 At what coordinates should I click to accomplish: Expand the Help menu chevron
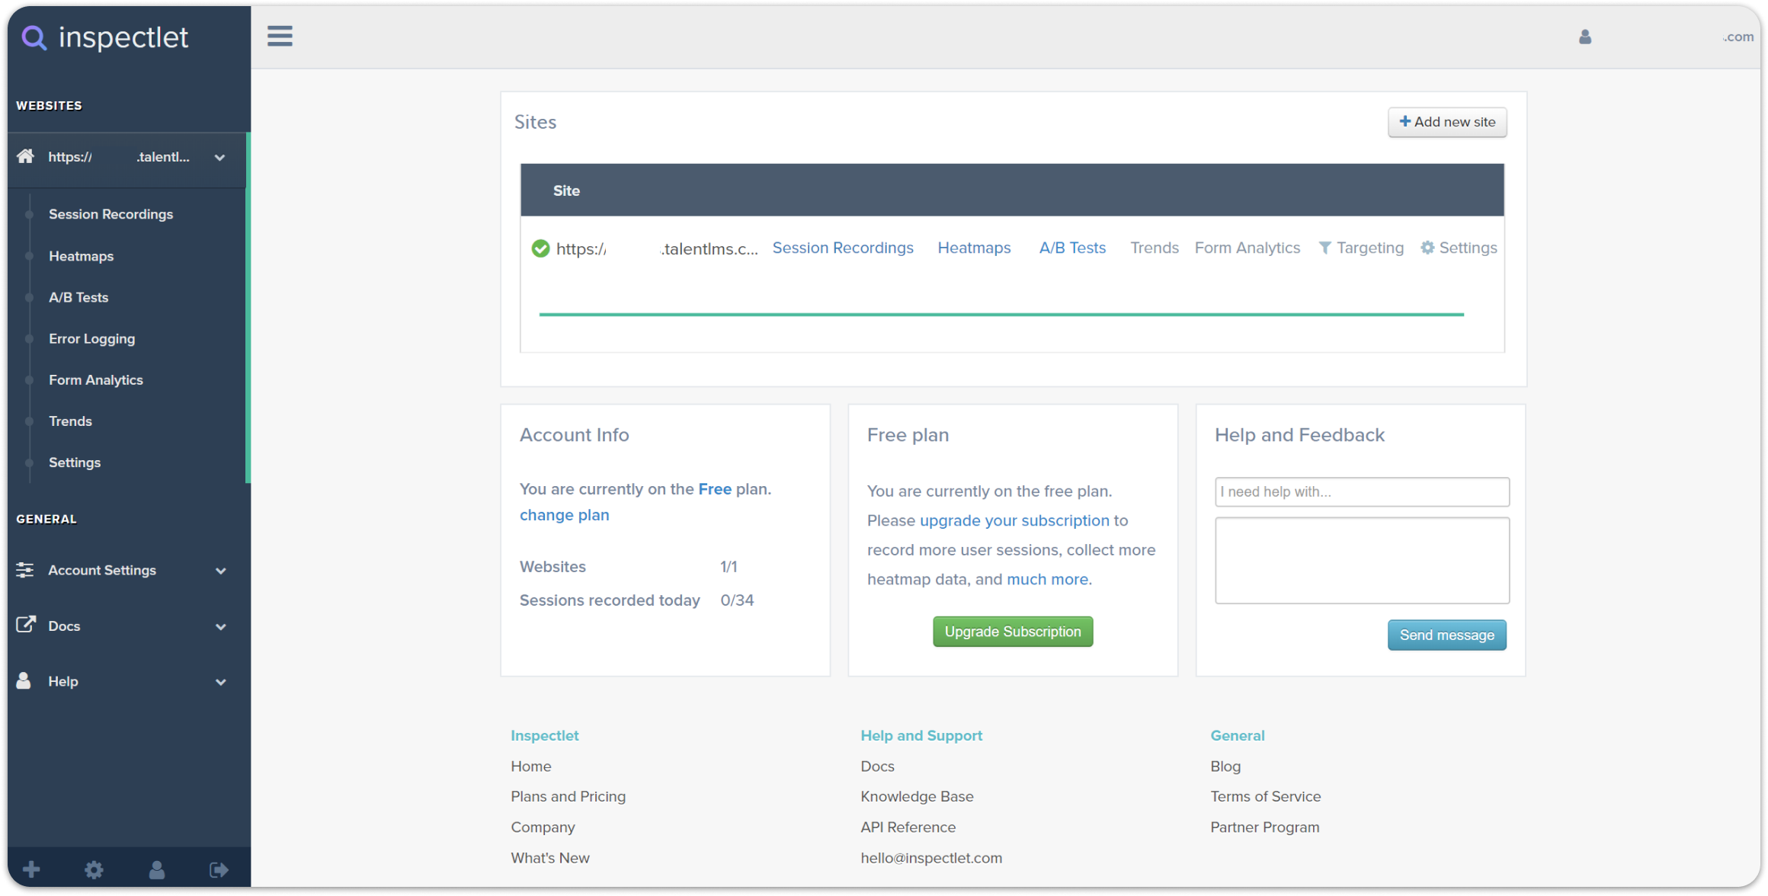221,682
